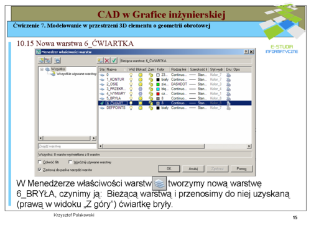Click the lock icon of 4_WYMIARY layer
Image resolution: width=311 pixels, height=233 pixels.
coord(151,94)
